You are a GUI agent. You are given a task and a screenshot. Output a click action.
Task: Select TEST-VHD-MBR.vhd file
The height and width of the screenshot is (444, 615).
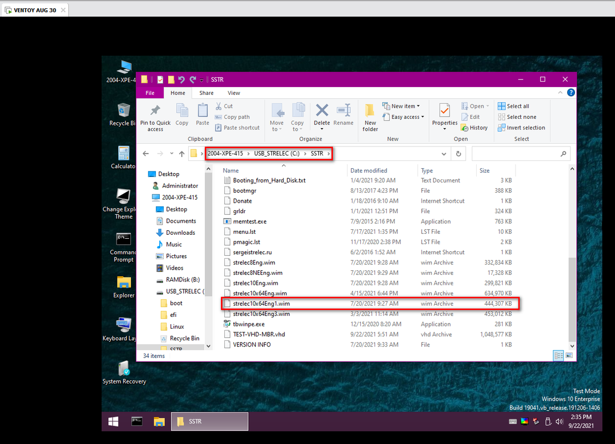tap(369, 334)
